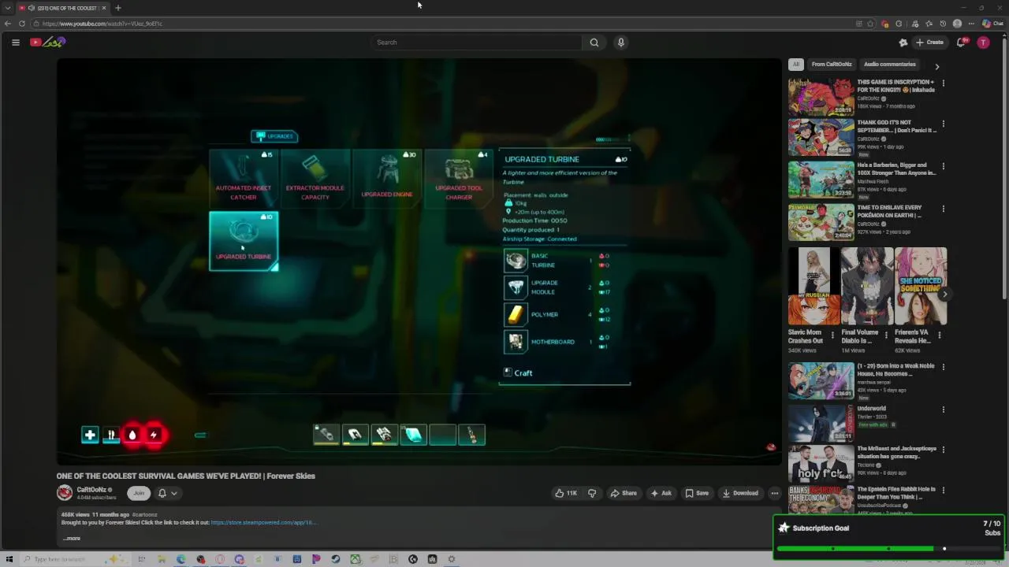Open the CaRtOoNz channel avatar
1009x567 pixels.
click(x=65, y=493)
